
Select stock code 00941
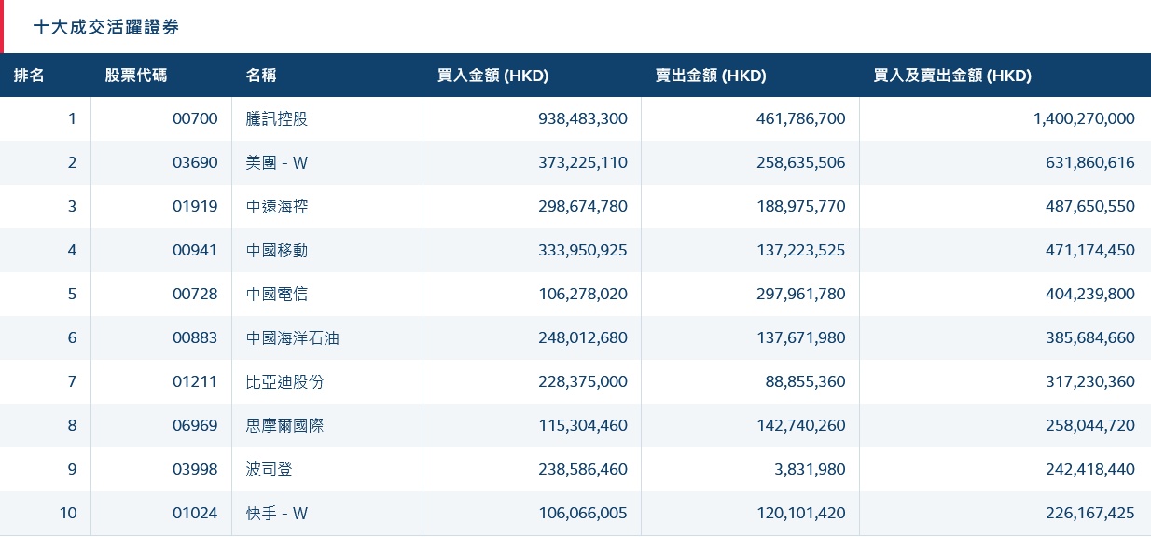195,250
